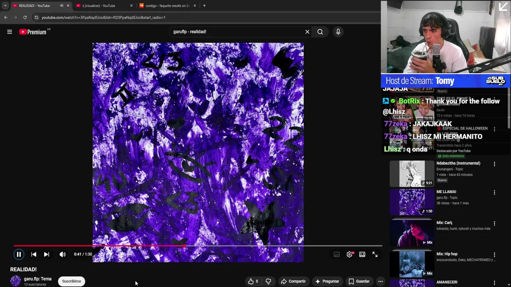The image size is (511, 287).
Task: Save the video with Guardar
Action: click(359, 281)
